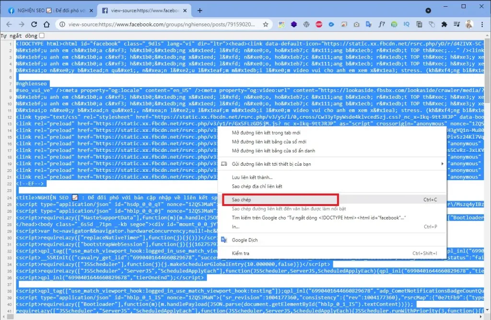The image size is (491, 320).
Task: Click line number 36 in the gutter
Action: [10, 278]
